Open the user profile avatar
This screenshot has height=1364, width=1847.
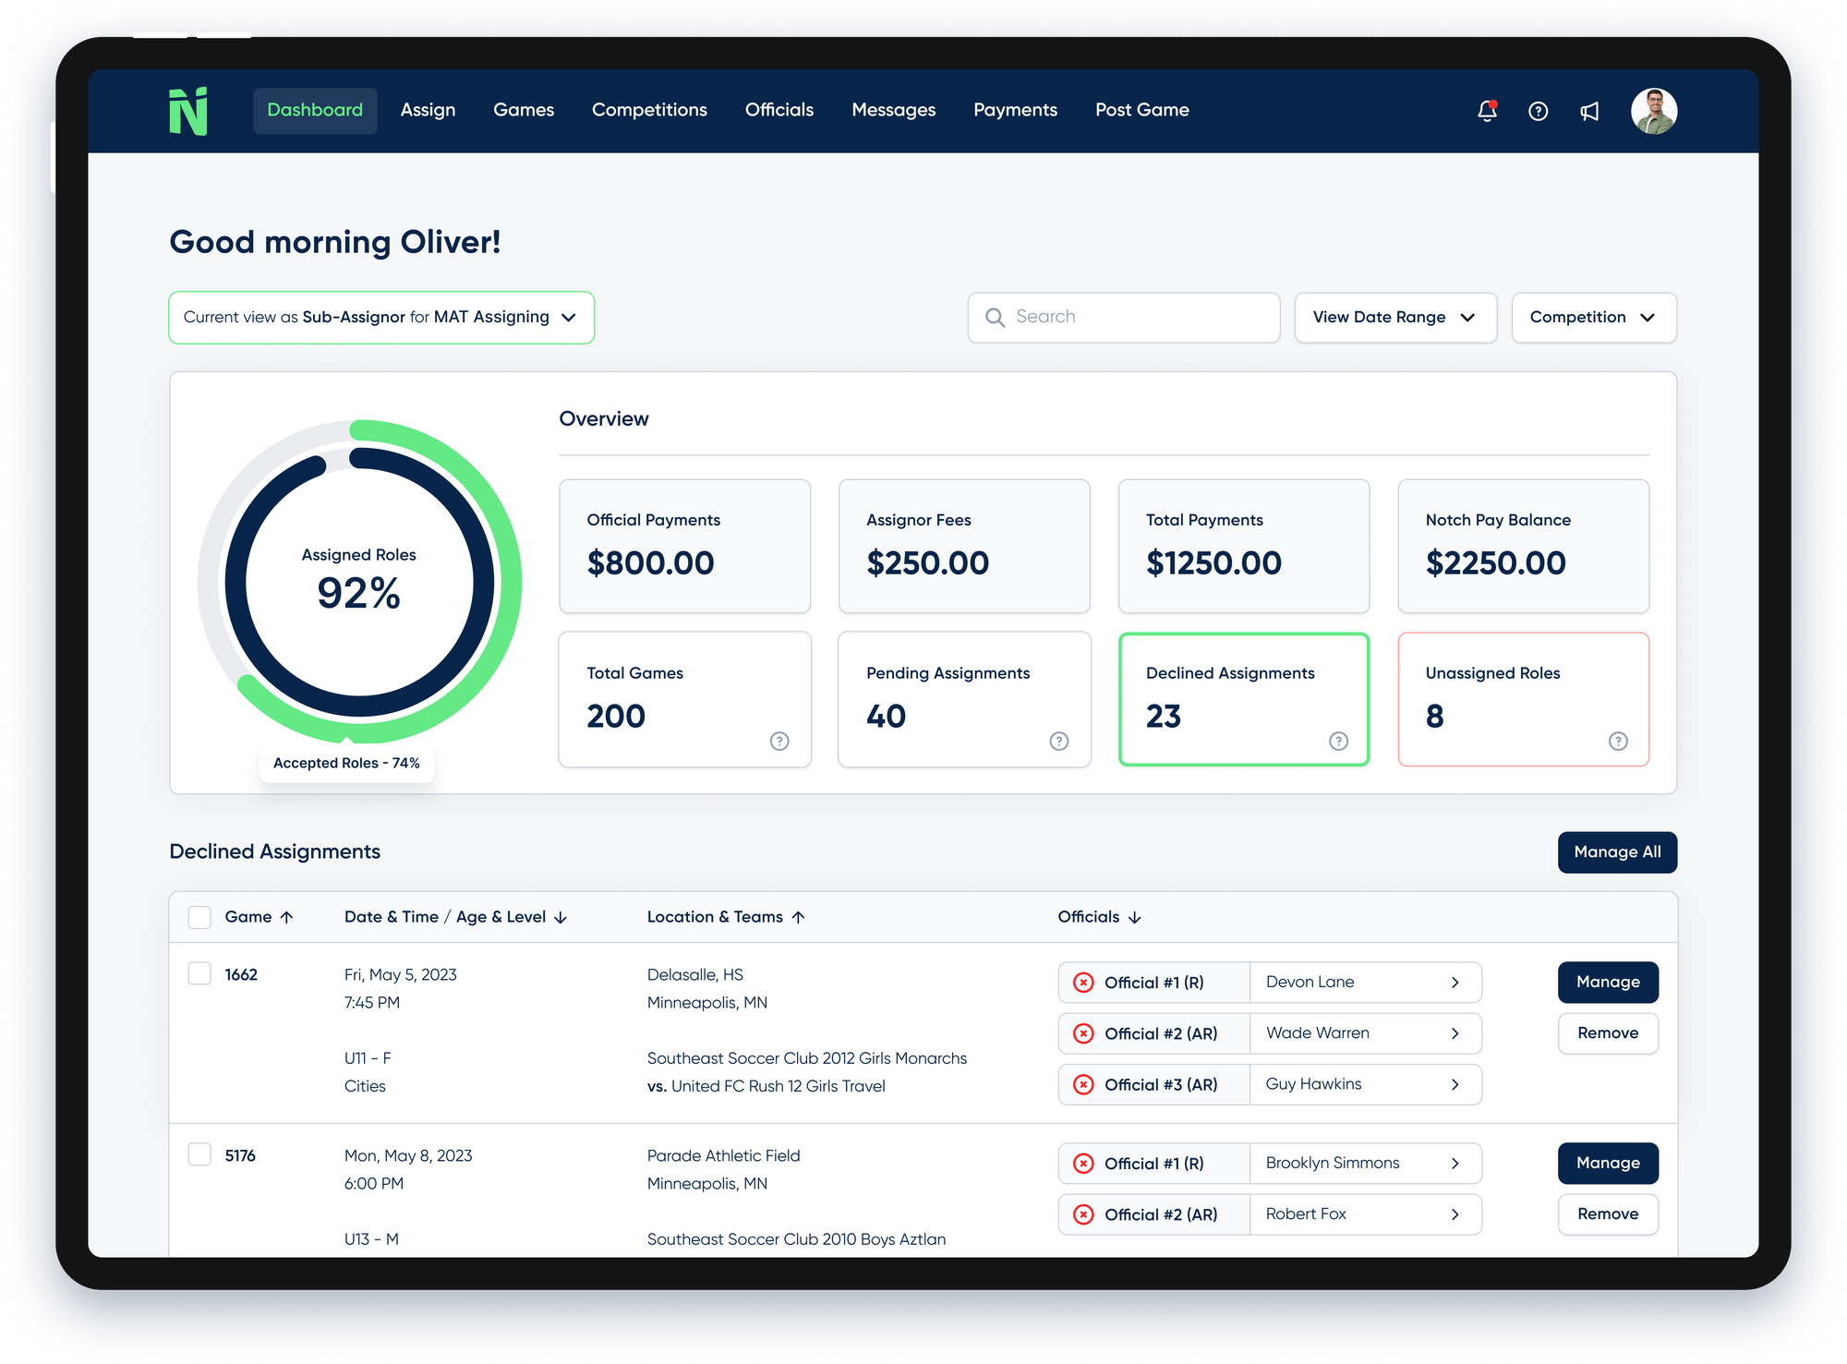click(x=1653, y=111)
